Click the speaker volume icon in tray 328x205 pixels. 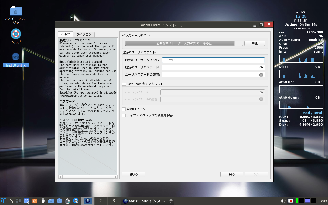283,201
